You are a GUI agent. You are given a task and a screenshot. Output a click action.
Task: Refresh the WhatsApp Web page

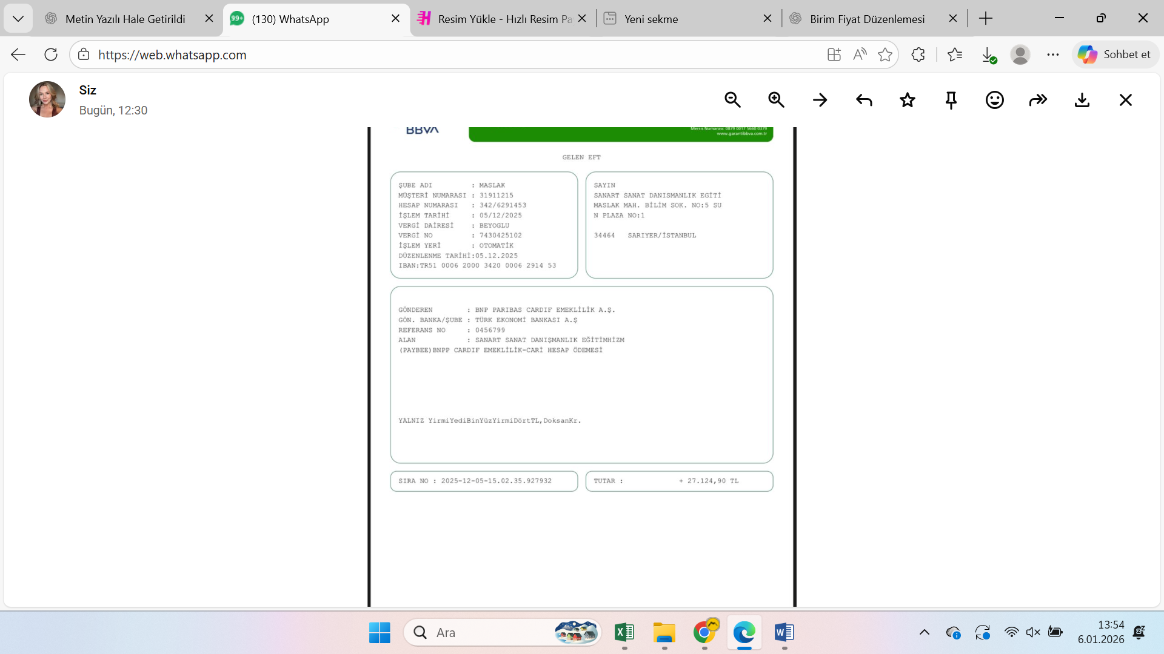(x=51, y=54)
